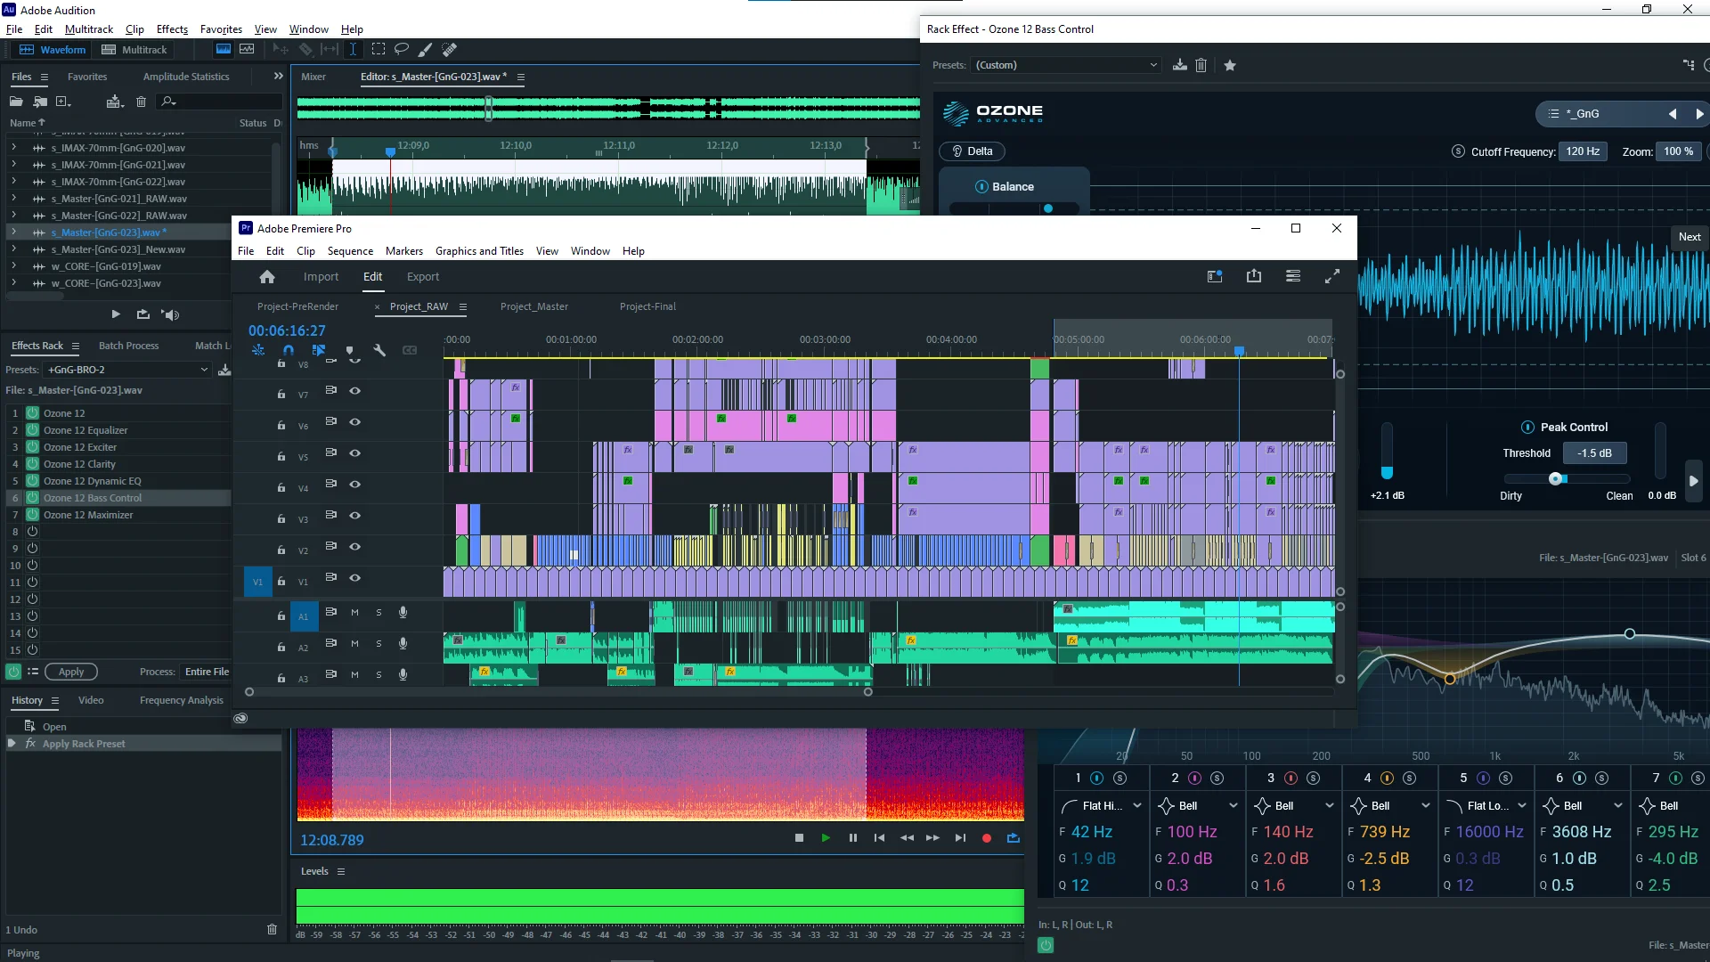Mark Ozone preset as favorite star

coord(1230,65)
